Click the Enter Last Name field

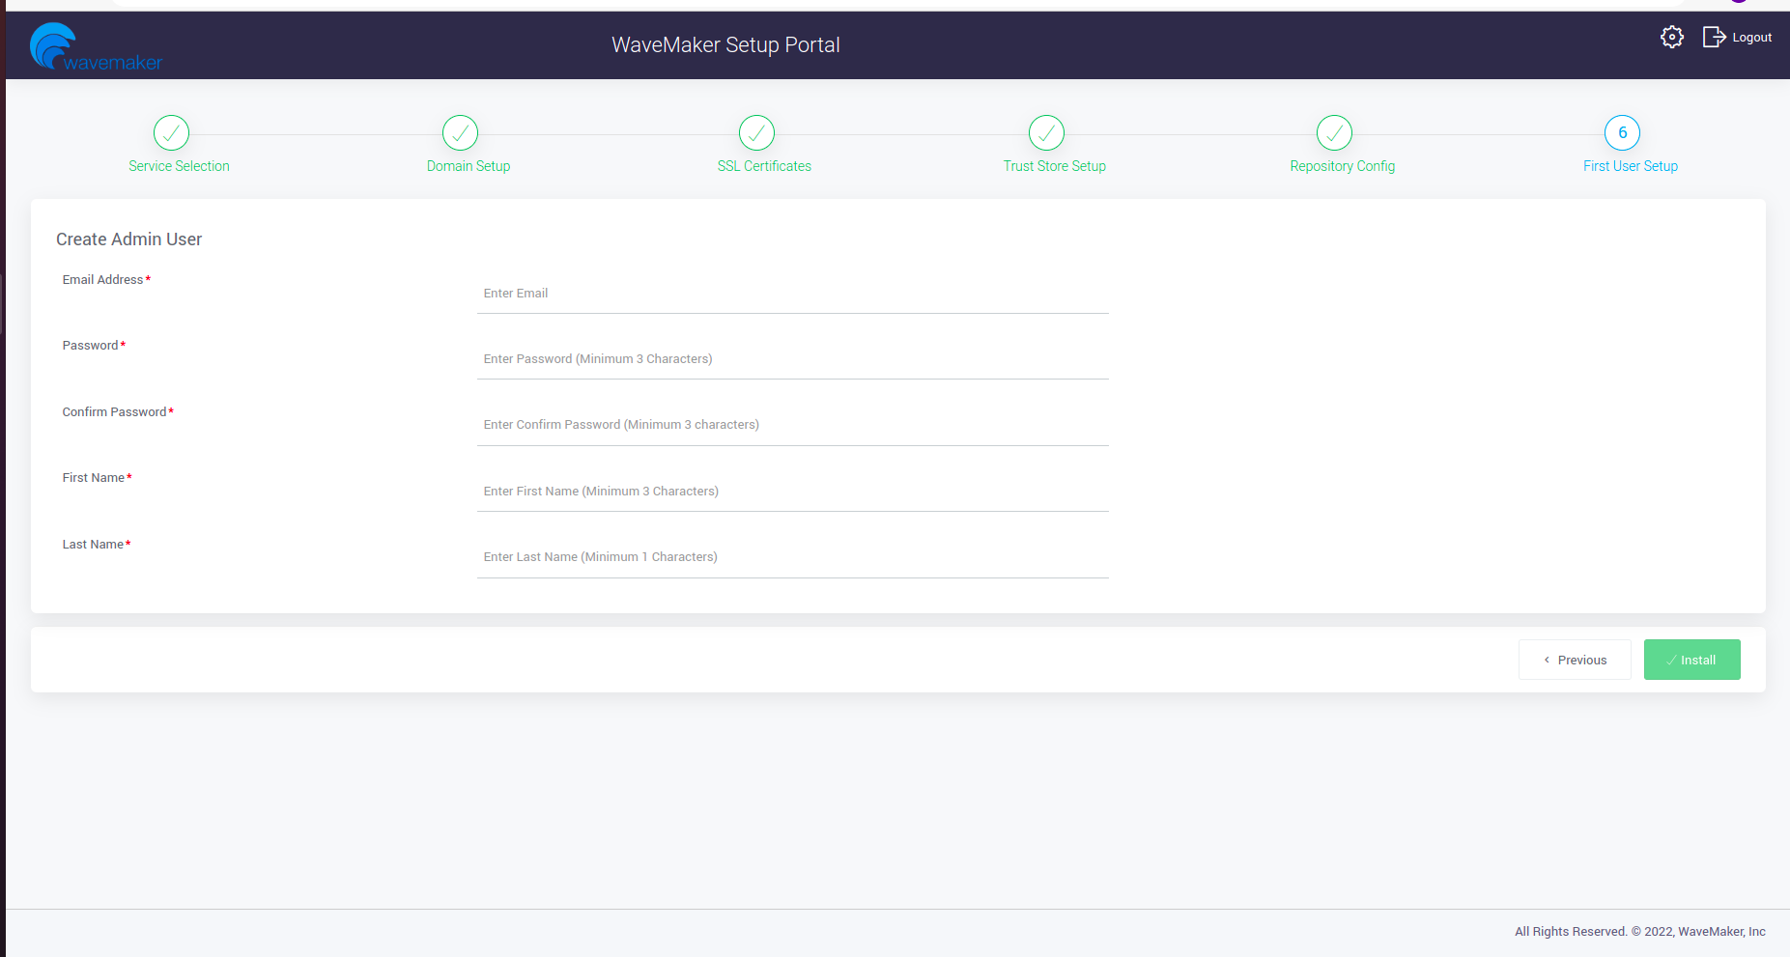792,556
